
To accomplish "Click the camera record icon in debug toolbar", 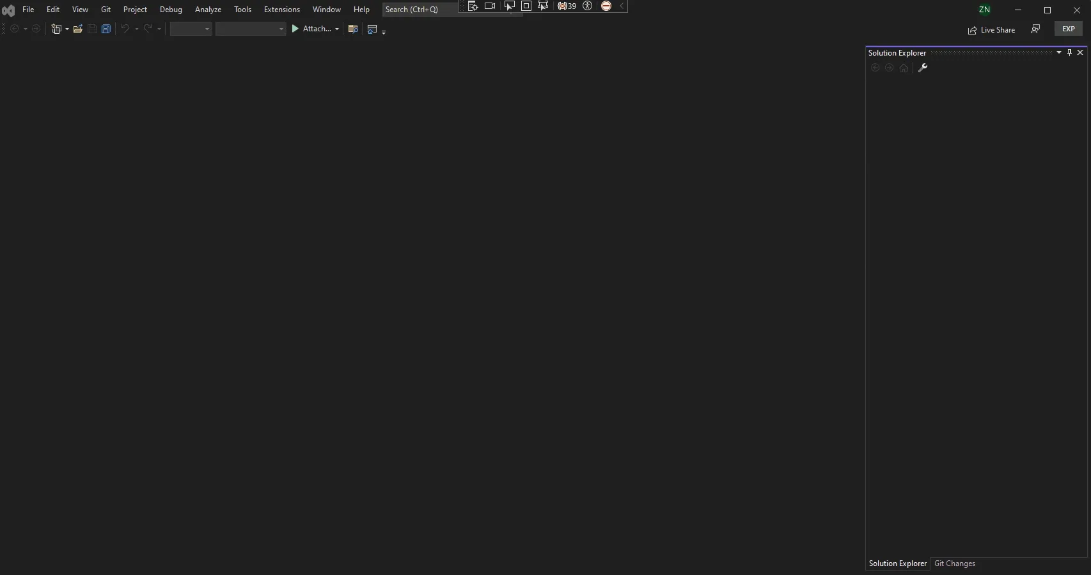I will pos(490,6).
